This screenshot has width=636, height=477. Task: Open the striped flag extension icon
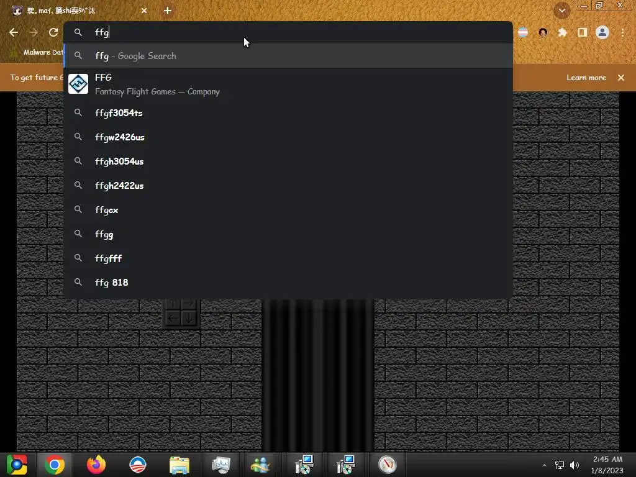[523, 32]
